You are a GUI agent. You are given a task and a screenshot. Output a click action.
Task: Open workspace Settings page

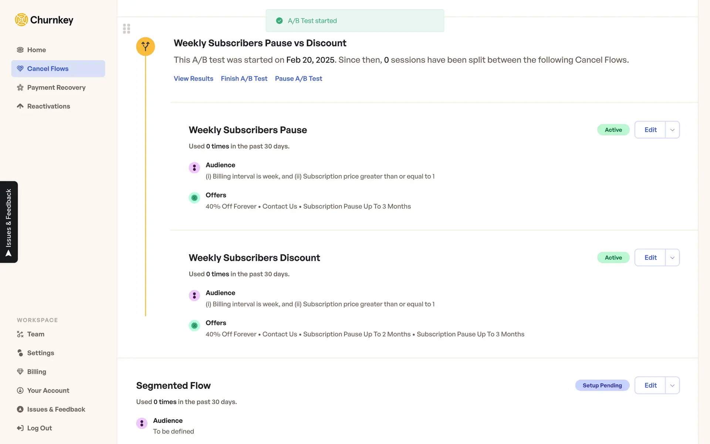pos(40,353)
